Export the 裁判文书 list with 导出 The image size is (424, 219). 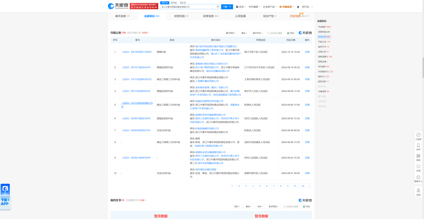tap(307, 207)
